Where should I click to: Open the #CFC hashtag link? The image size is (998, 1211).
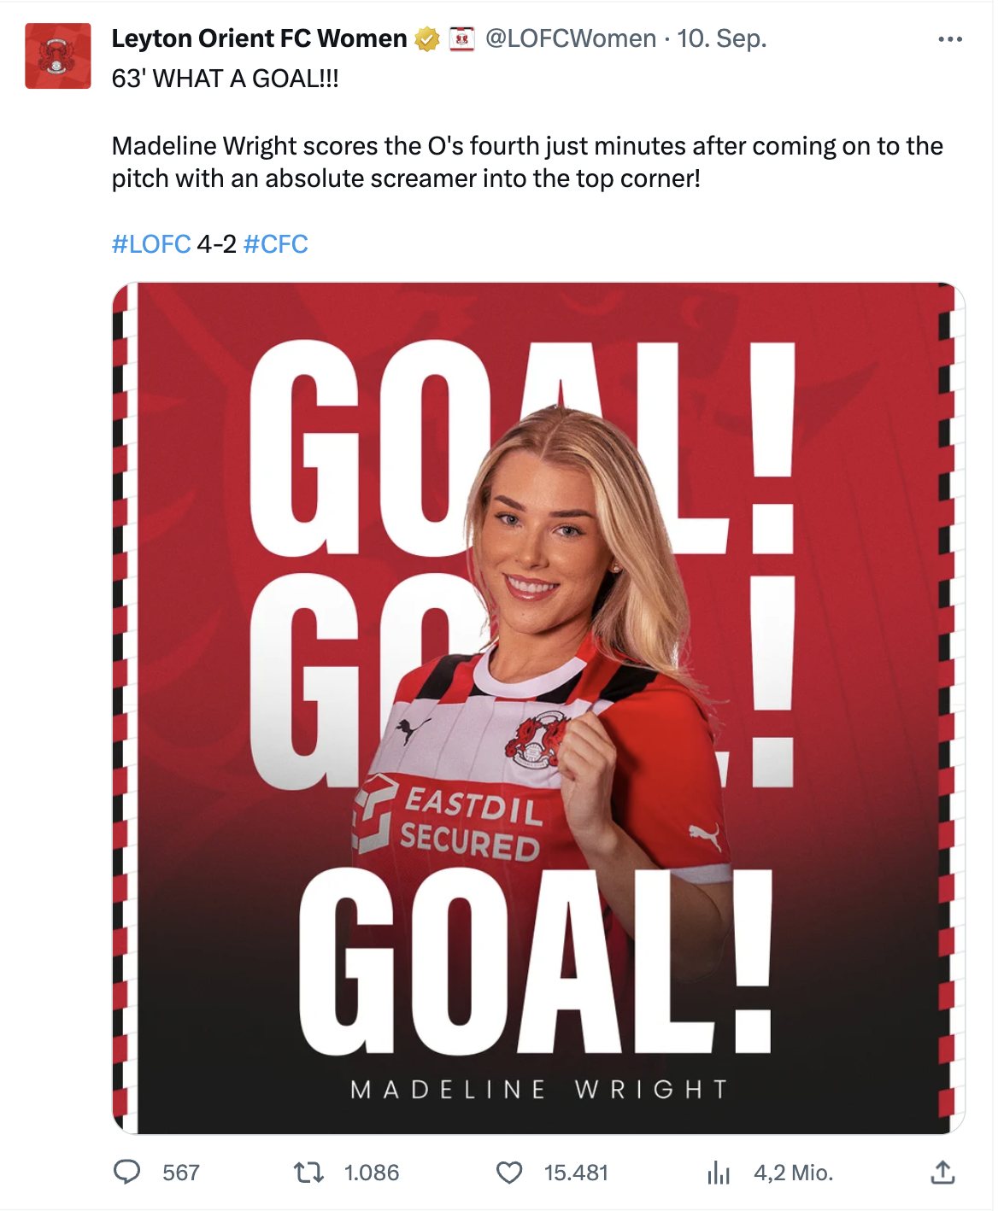click(276, 244)
